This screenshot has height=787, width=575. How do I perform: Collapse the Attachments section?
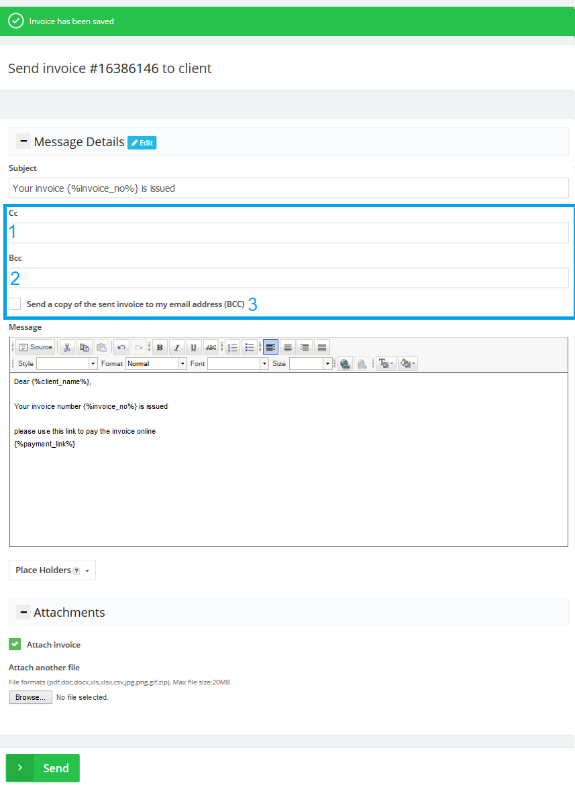23,612
